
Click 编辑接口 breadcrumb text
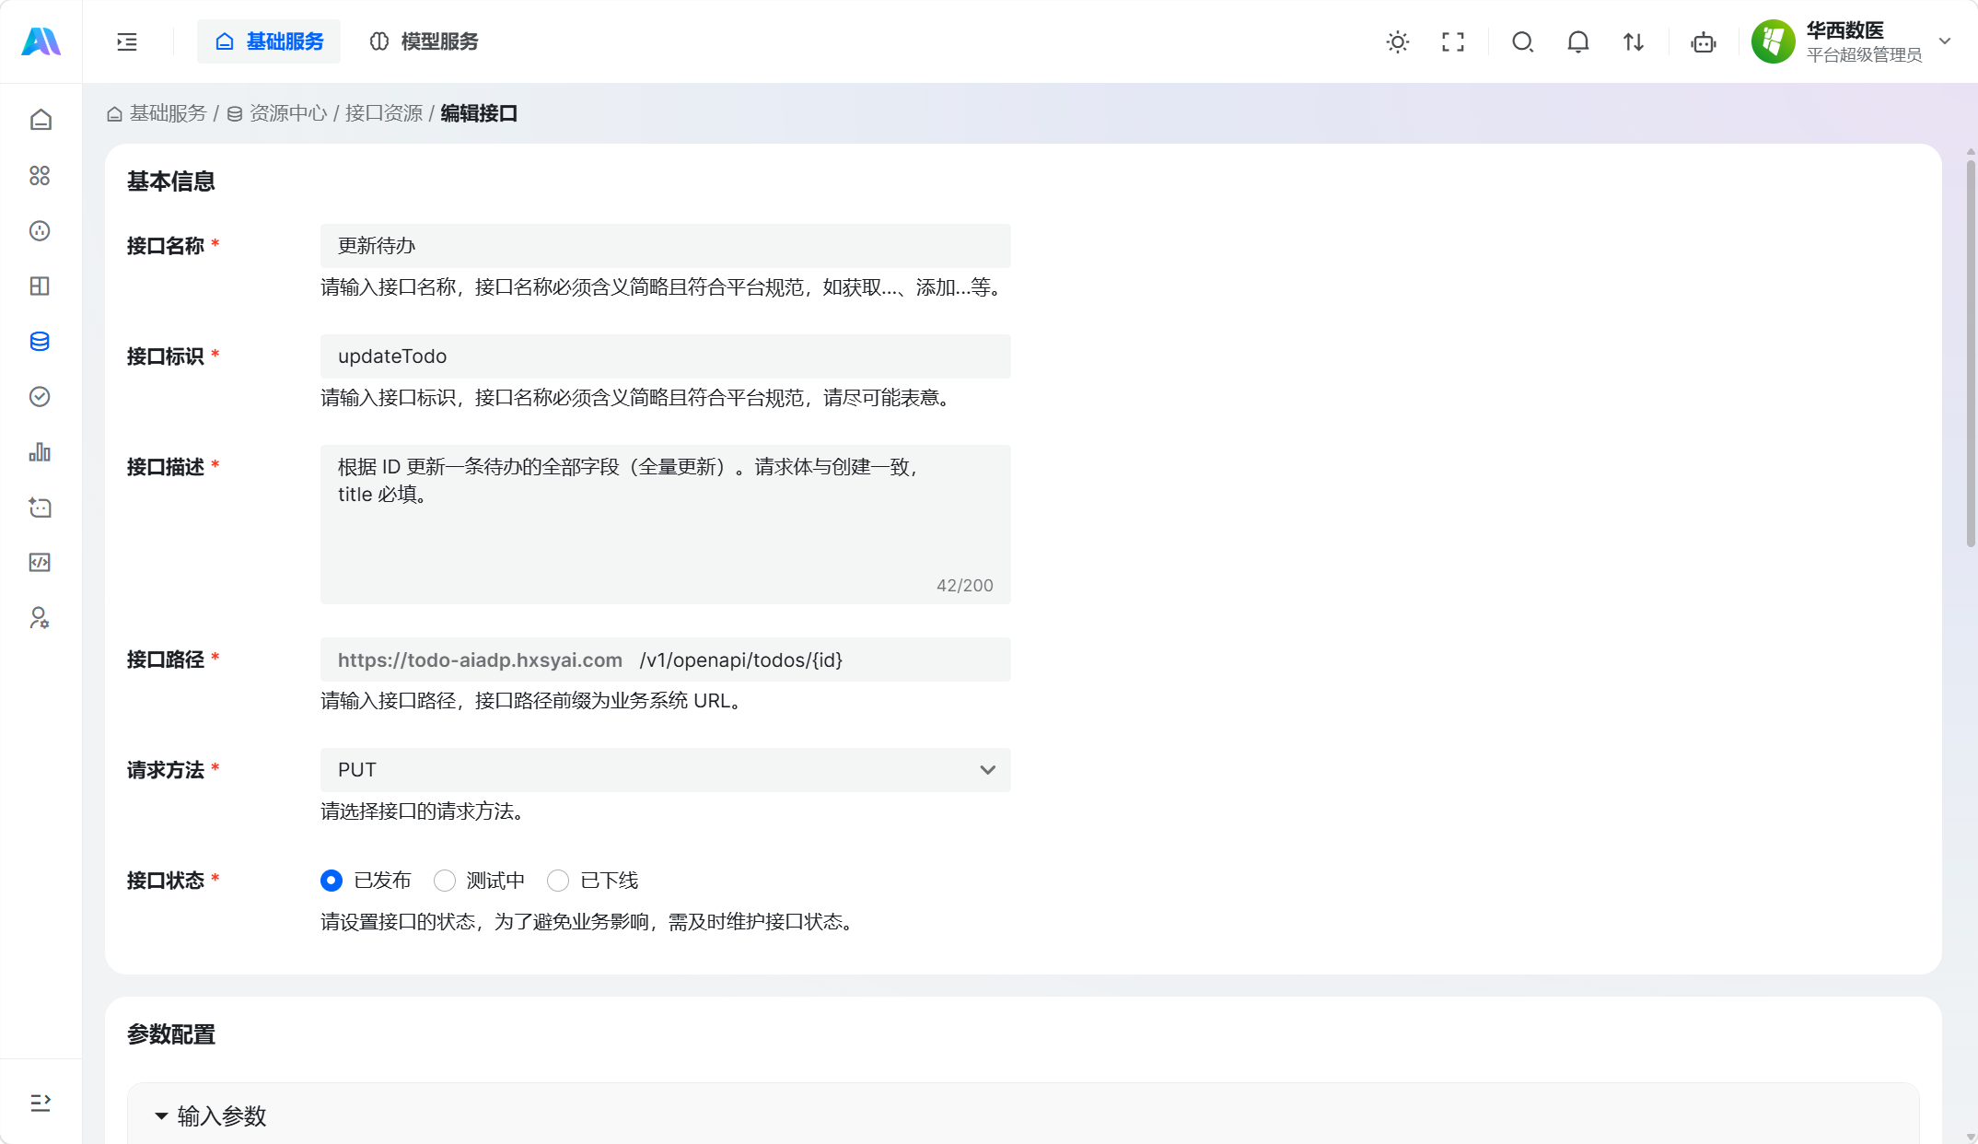[x=479, y=113]
